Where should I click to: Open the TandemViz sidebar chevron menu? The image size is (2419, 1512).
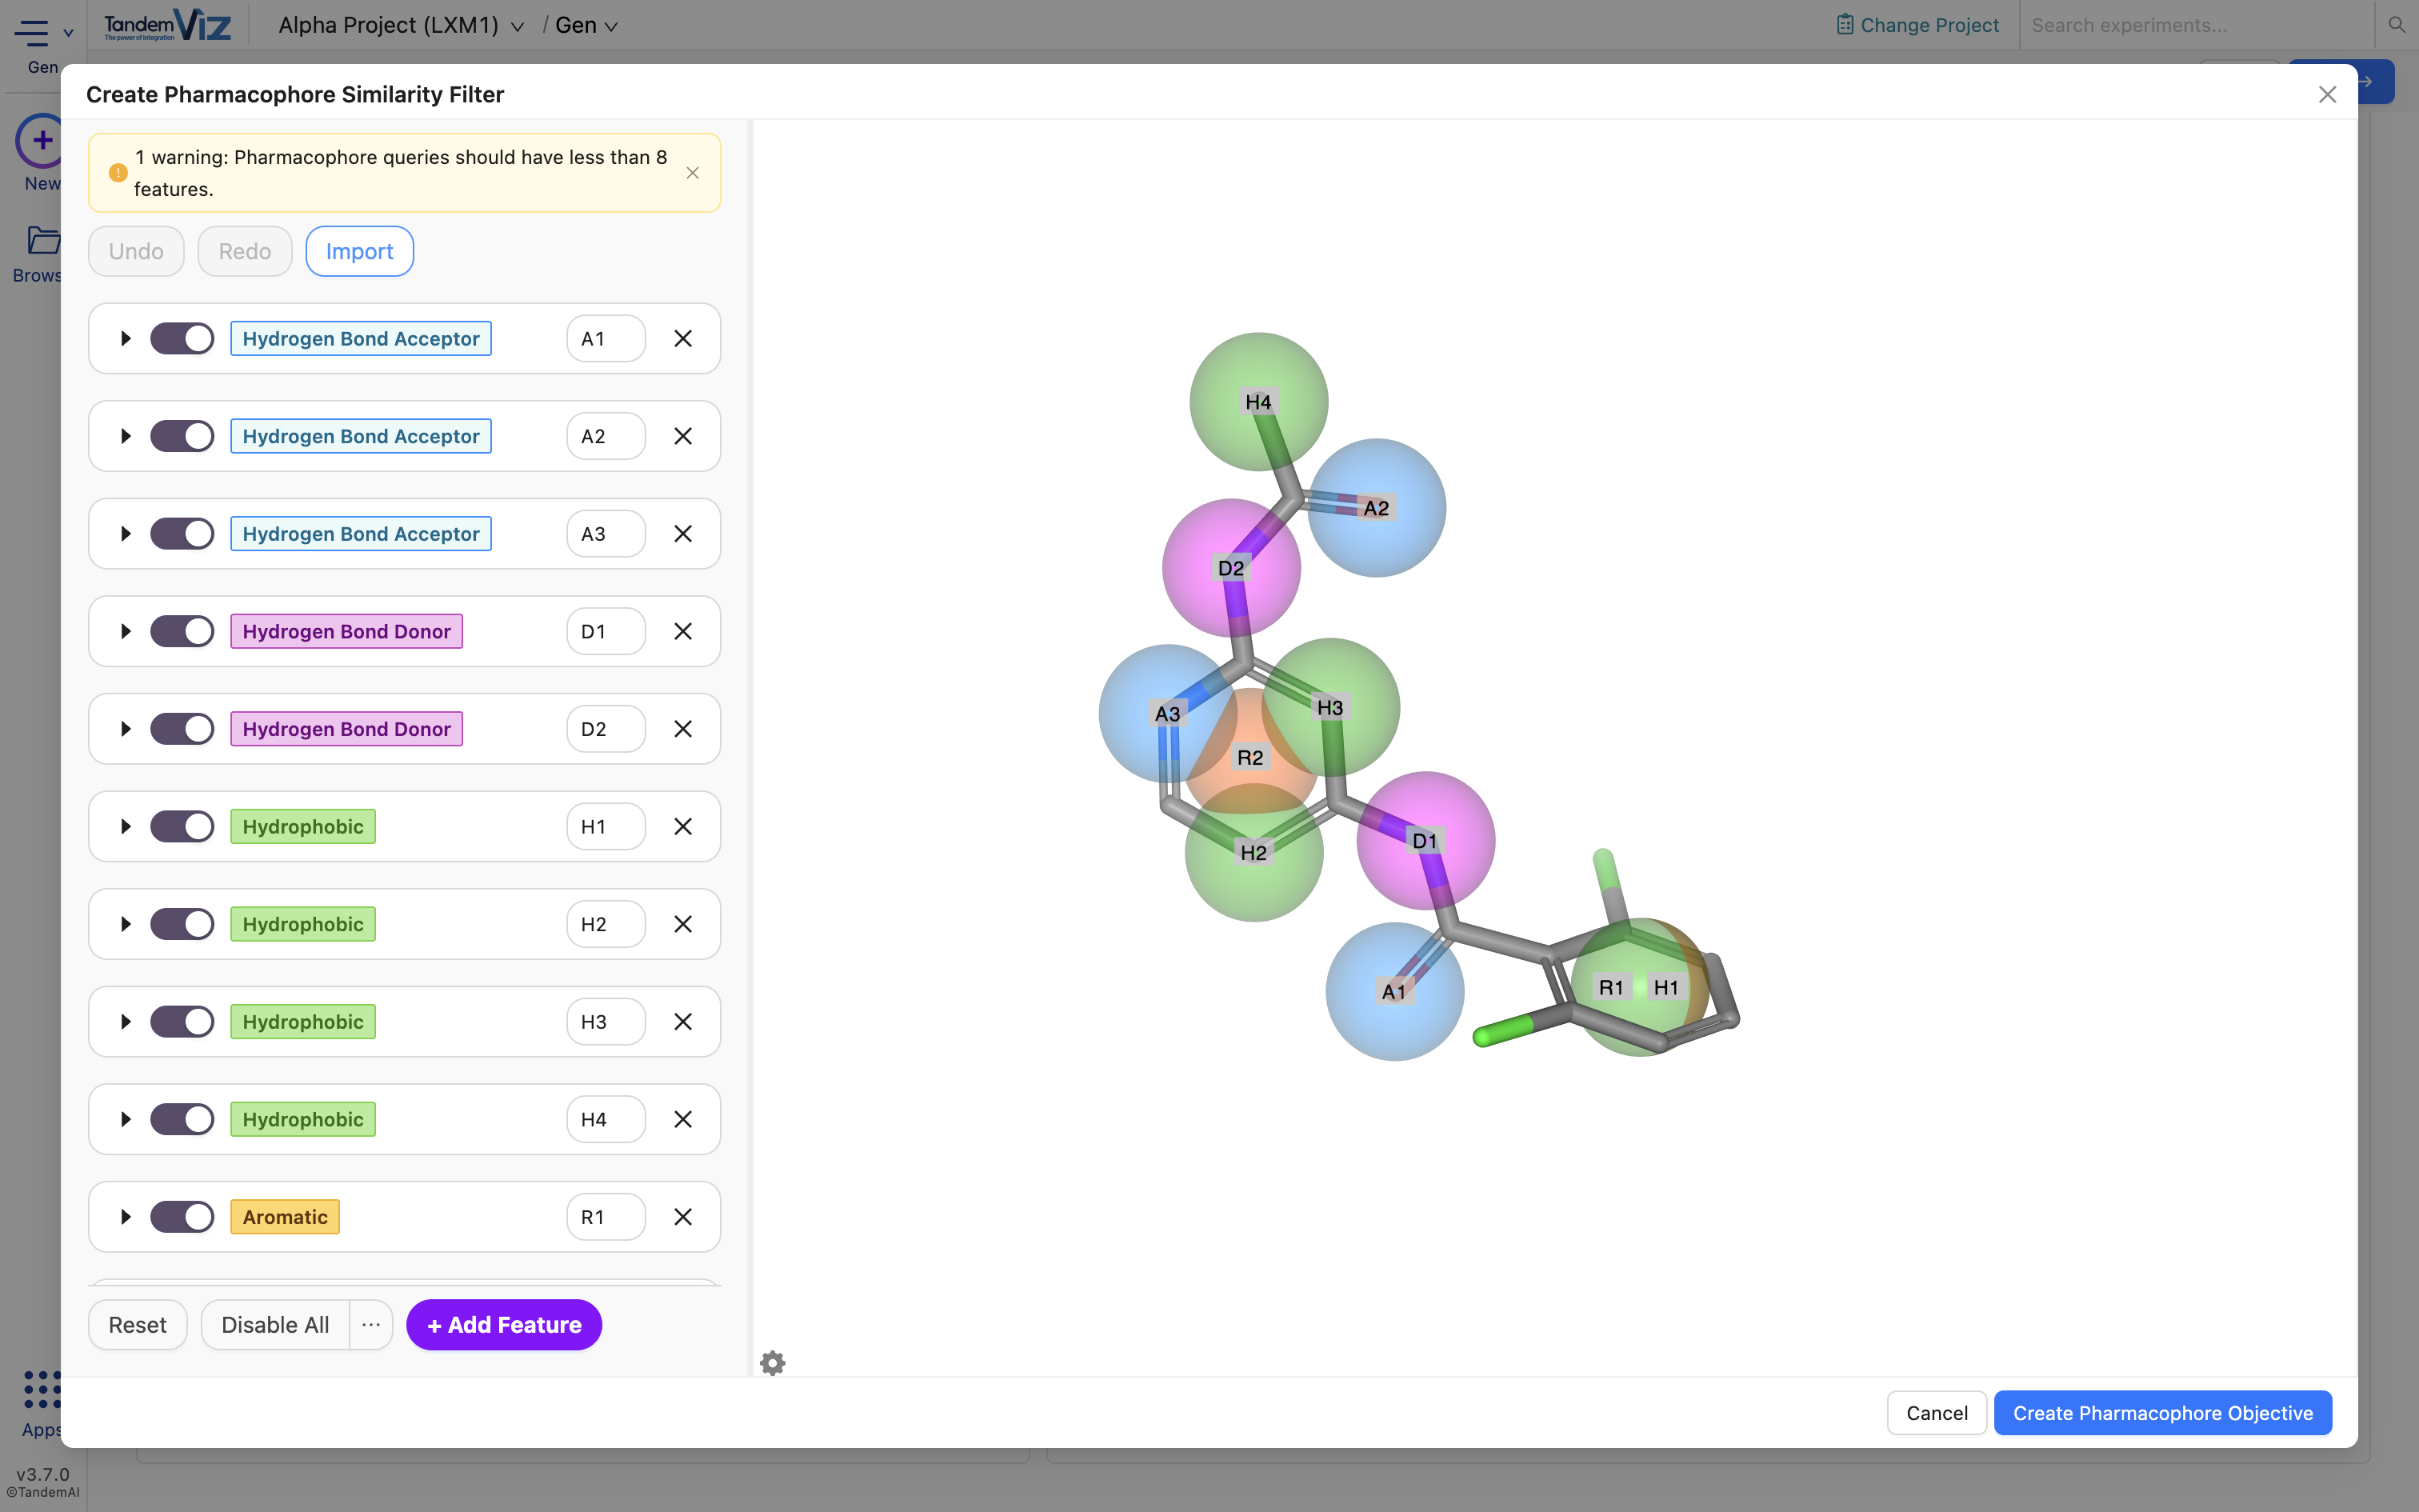coord(68,31)
